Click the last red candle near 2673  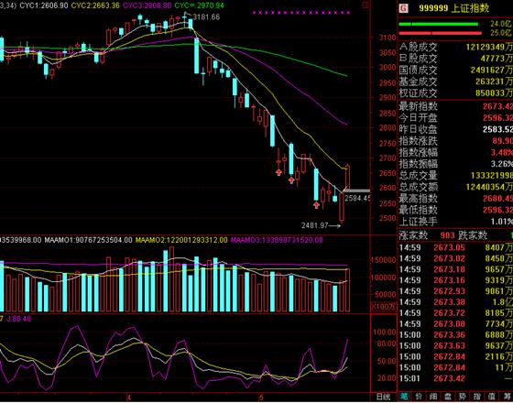[347, 177]
